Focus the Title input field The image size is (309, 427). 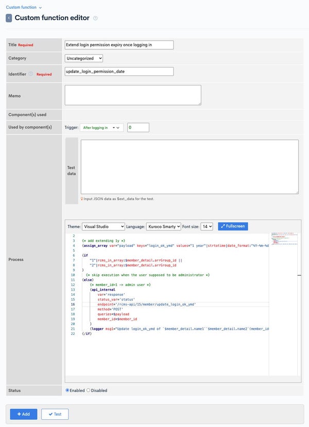click(119, 45)
